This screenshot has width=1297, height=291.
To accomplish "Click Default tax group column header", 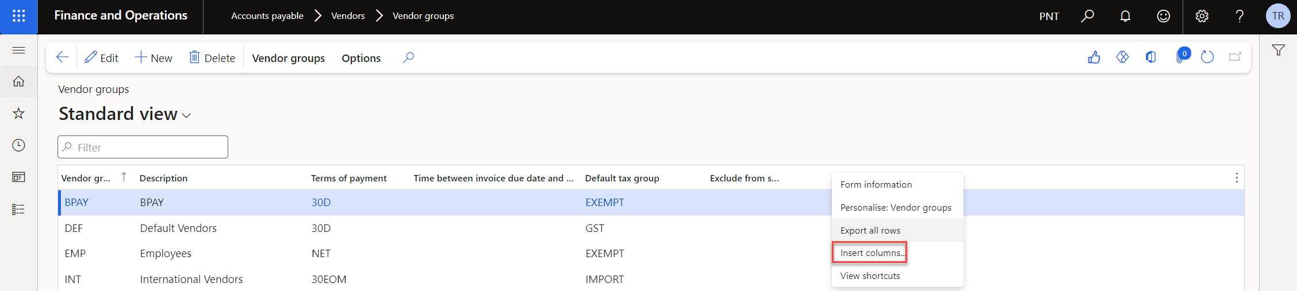I will pos(622,178).
